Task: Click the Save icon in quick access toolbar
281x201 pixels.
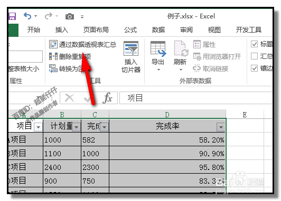Action: coord(12,16)
